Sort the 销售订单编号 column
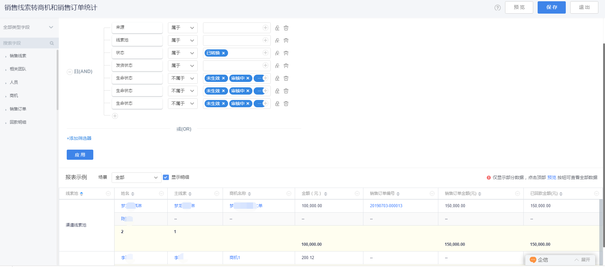This screenshot has height=267, width=605. (x=398, y=194)
